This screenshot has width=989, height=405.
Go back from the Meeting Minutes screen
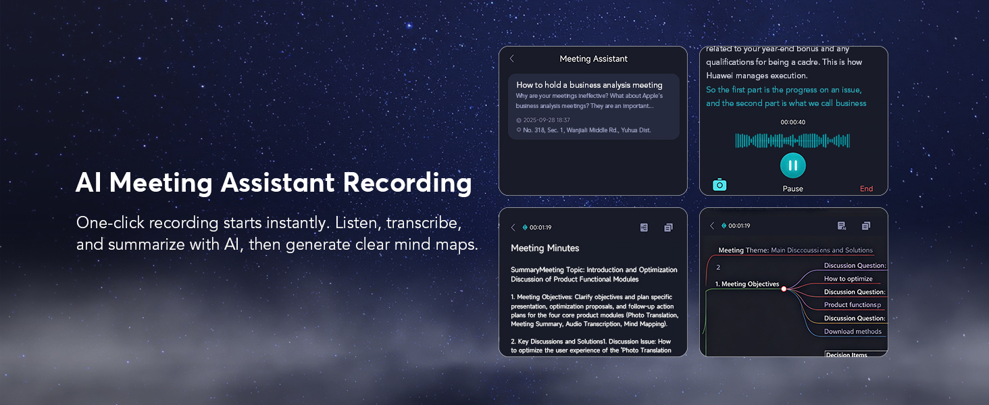pos(513,227)
